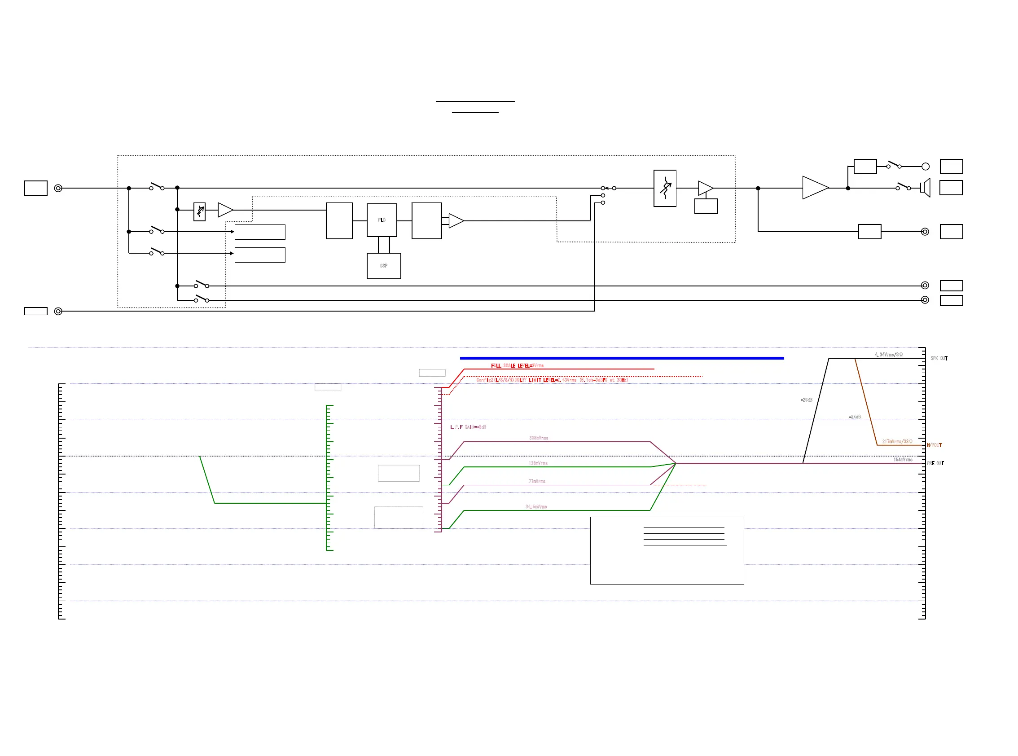Select the "L.P.F GAIN=+5dB" label
Screen dimensions: 1018x756
click(468, 427)
